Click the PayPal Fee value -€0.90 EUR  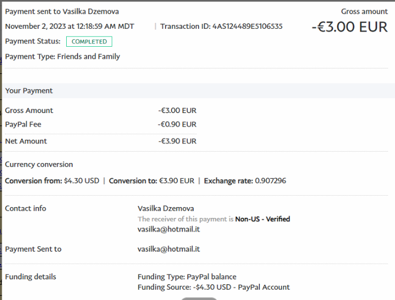pos(177,124)
